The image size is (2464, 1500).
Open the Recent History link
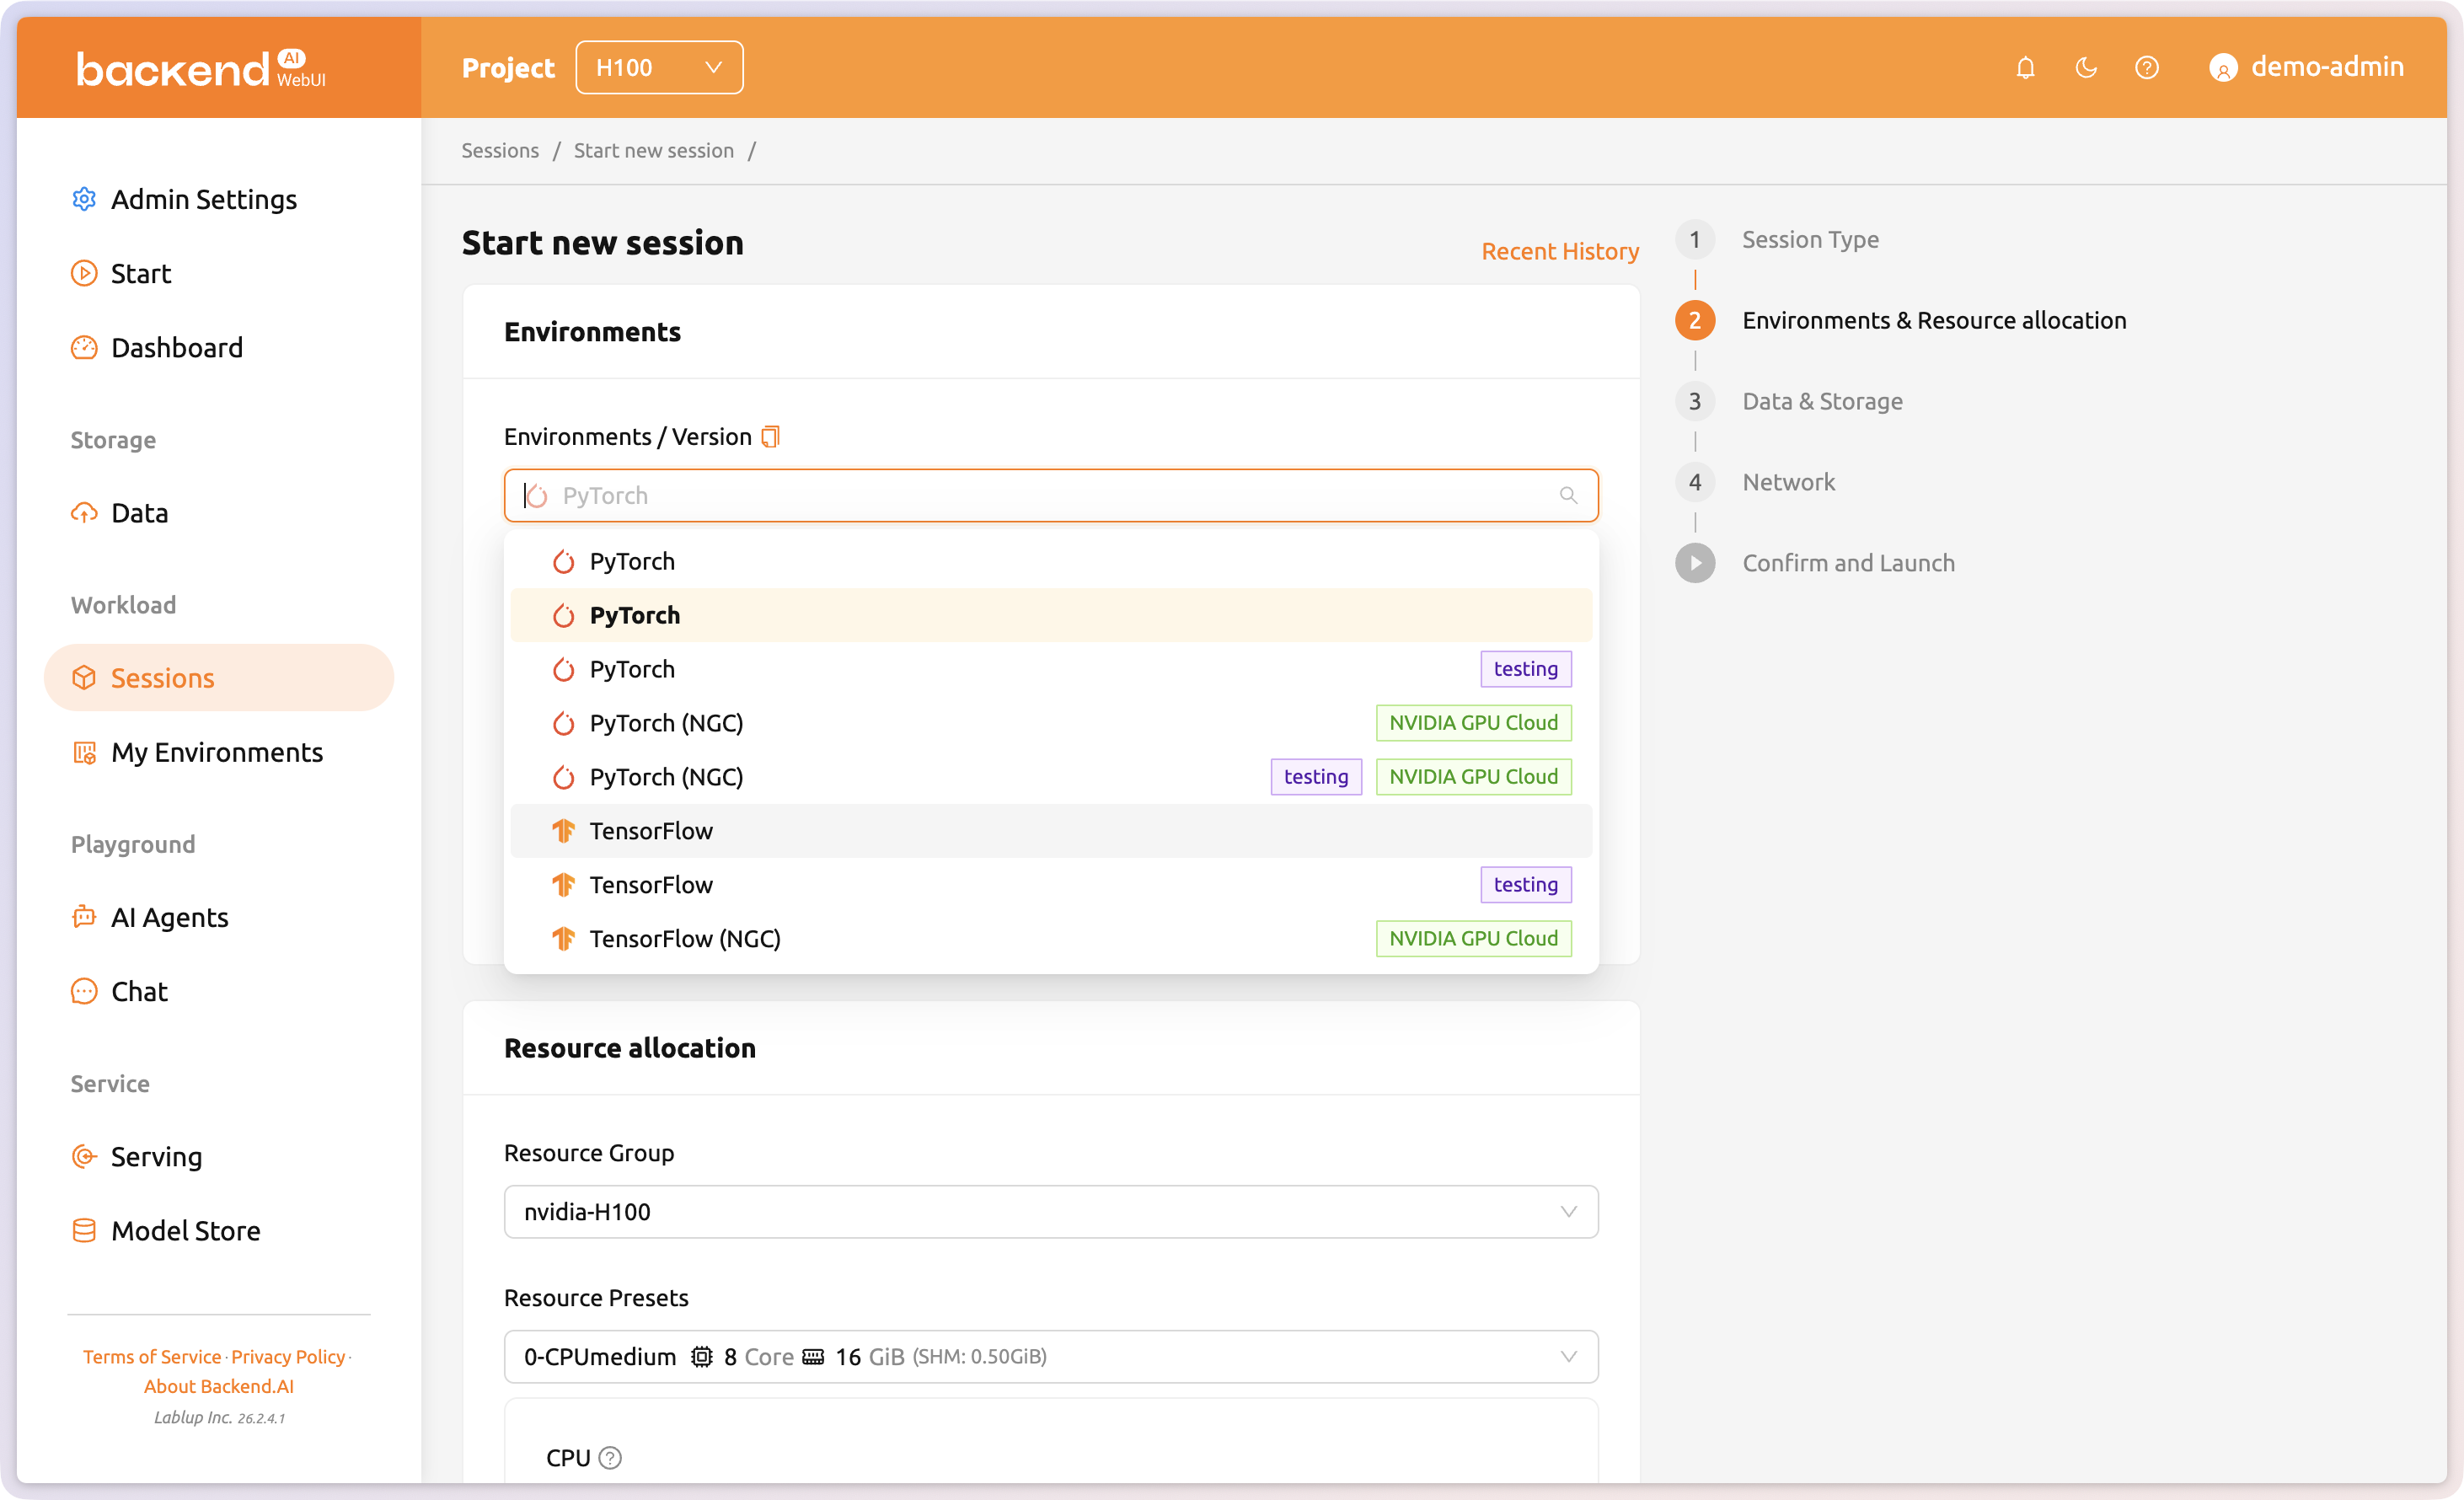click(x=1559, y=251)
